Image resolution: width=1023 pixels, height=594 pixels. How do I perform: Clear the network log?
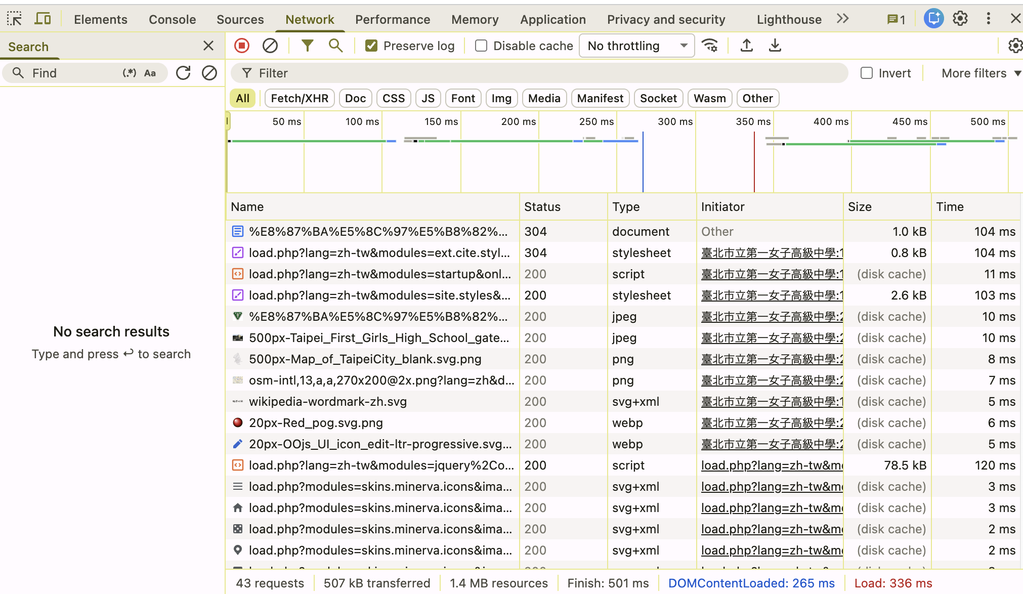point(270,46)
